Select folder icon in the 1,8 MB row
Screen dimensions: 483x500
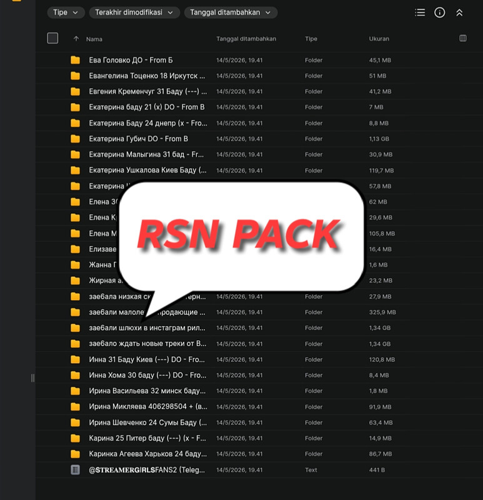(x=75, y=391)
